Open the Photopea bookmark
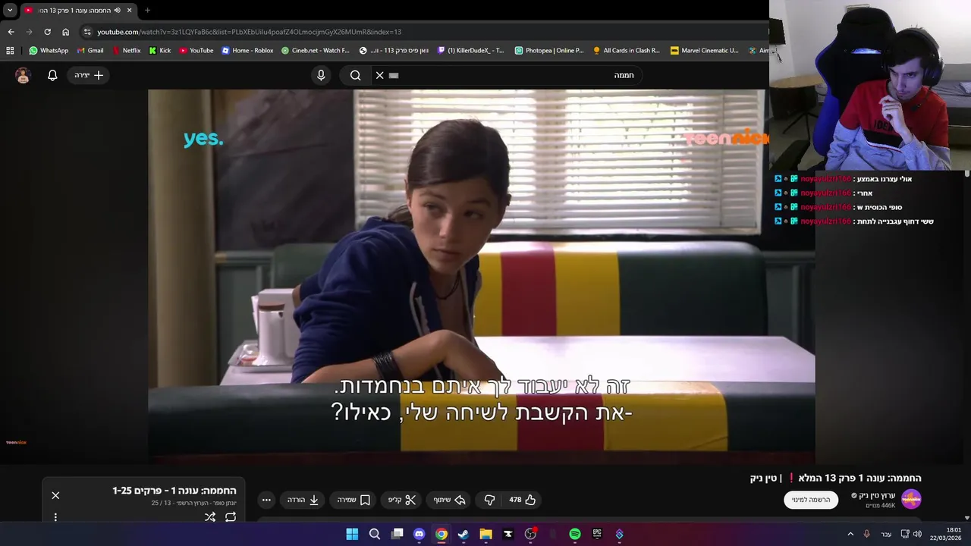This screenshot has width=971, height=546. pos(549,51)
